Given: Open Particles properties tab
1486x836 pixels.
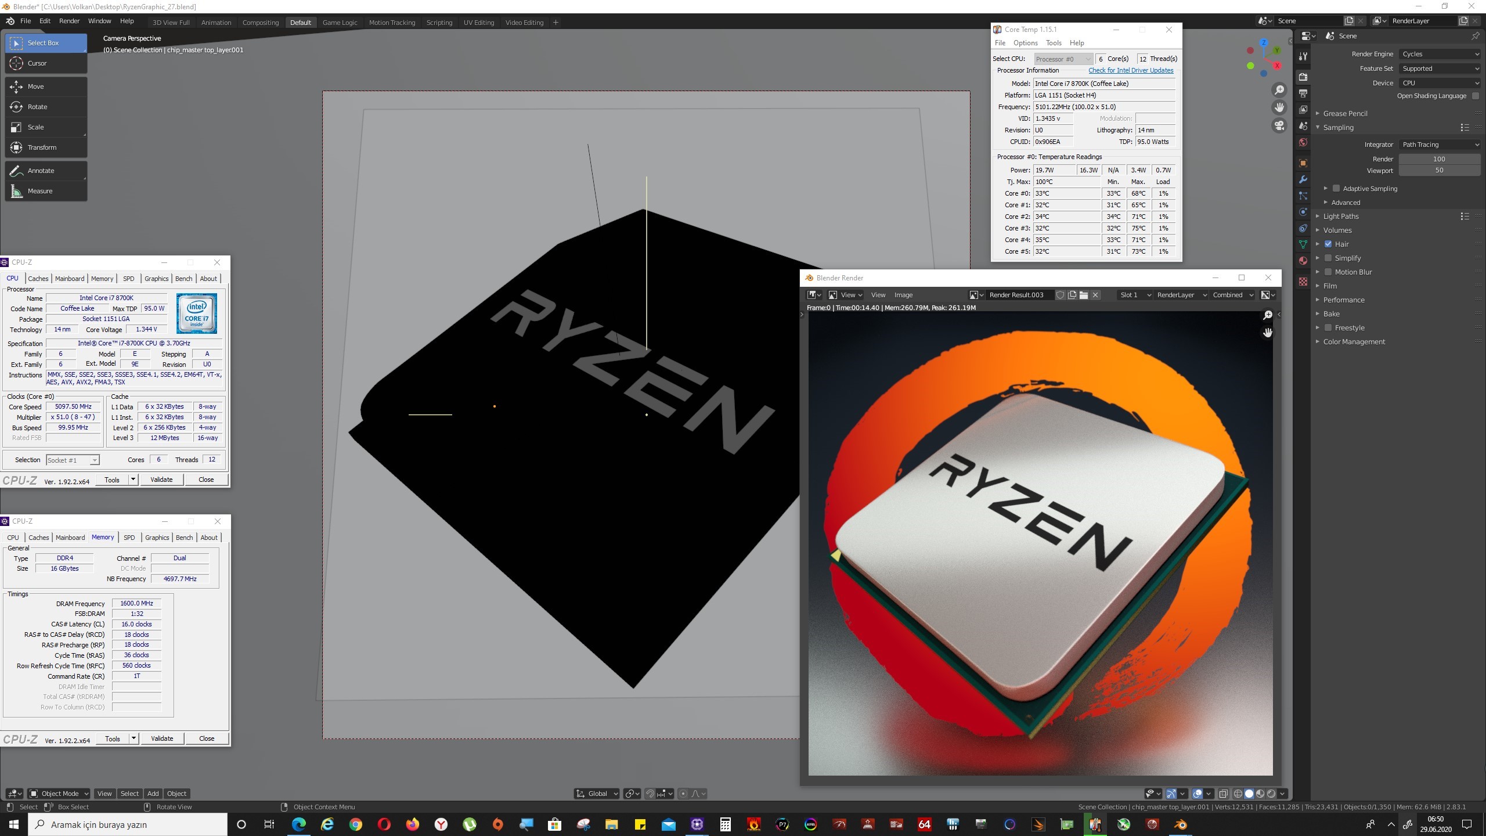Looking at the screenshot, I should click(x=1303, y=196).
